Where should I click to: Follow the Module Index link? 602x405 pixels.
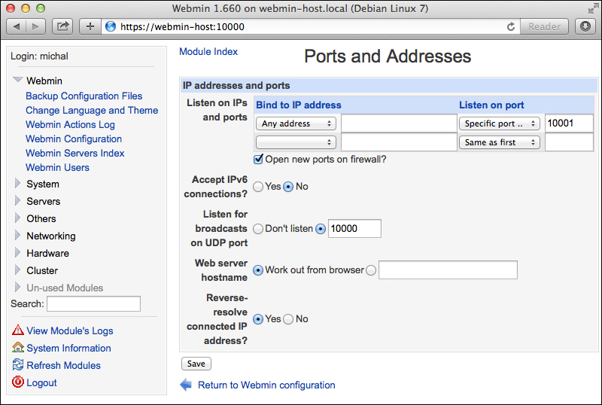pyautogui.click(x=208, y=51)
